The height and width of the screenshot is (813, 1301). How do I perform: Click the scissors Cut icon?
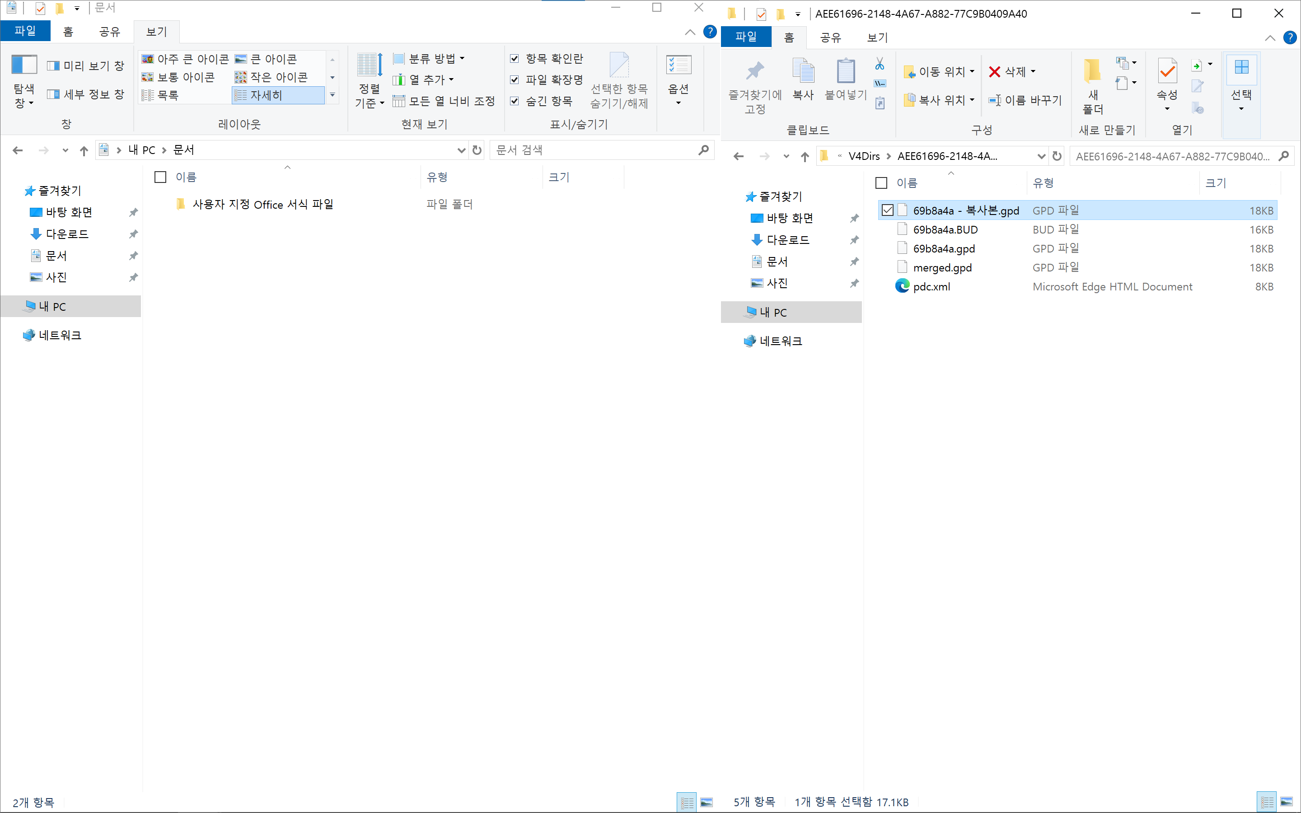(880, 64)
